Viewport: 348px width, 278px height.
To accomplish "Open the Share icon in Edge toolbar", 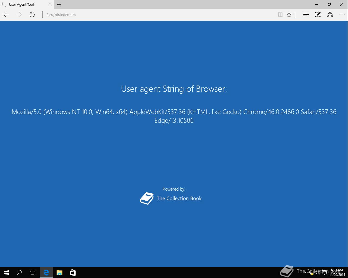I will (330, 15).
